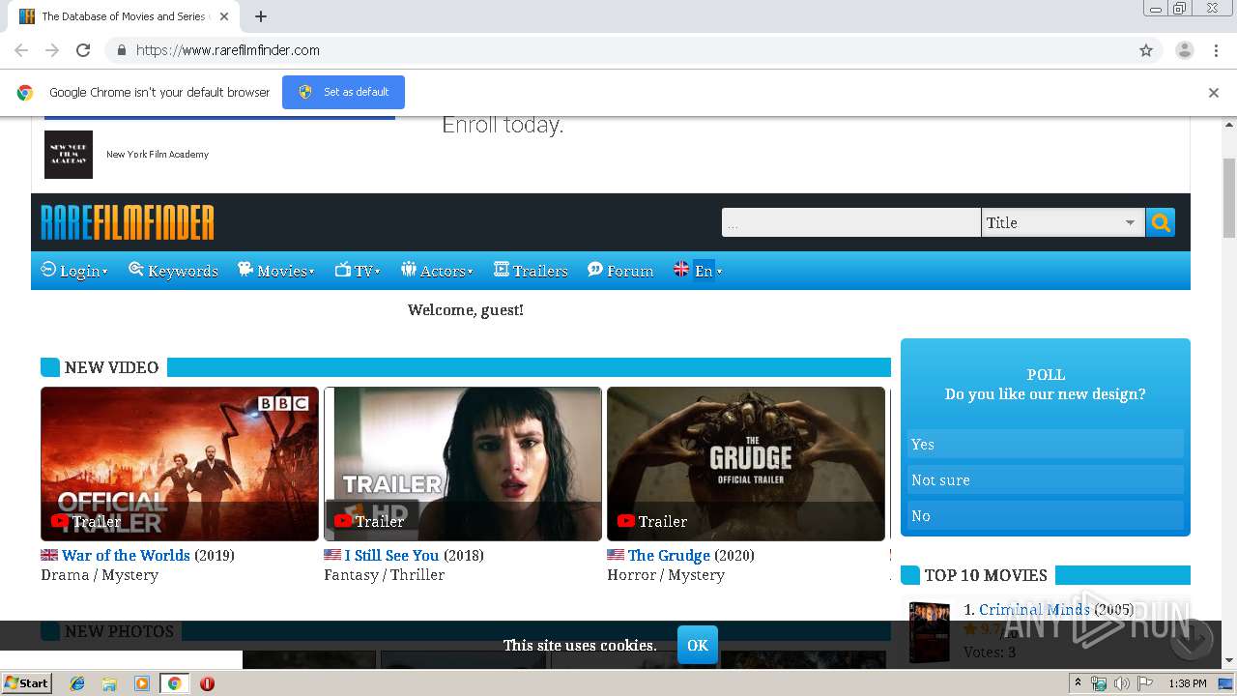Click the taskbar clock 1:38 PM

[x=1188, y=683]
